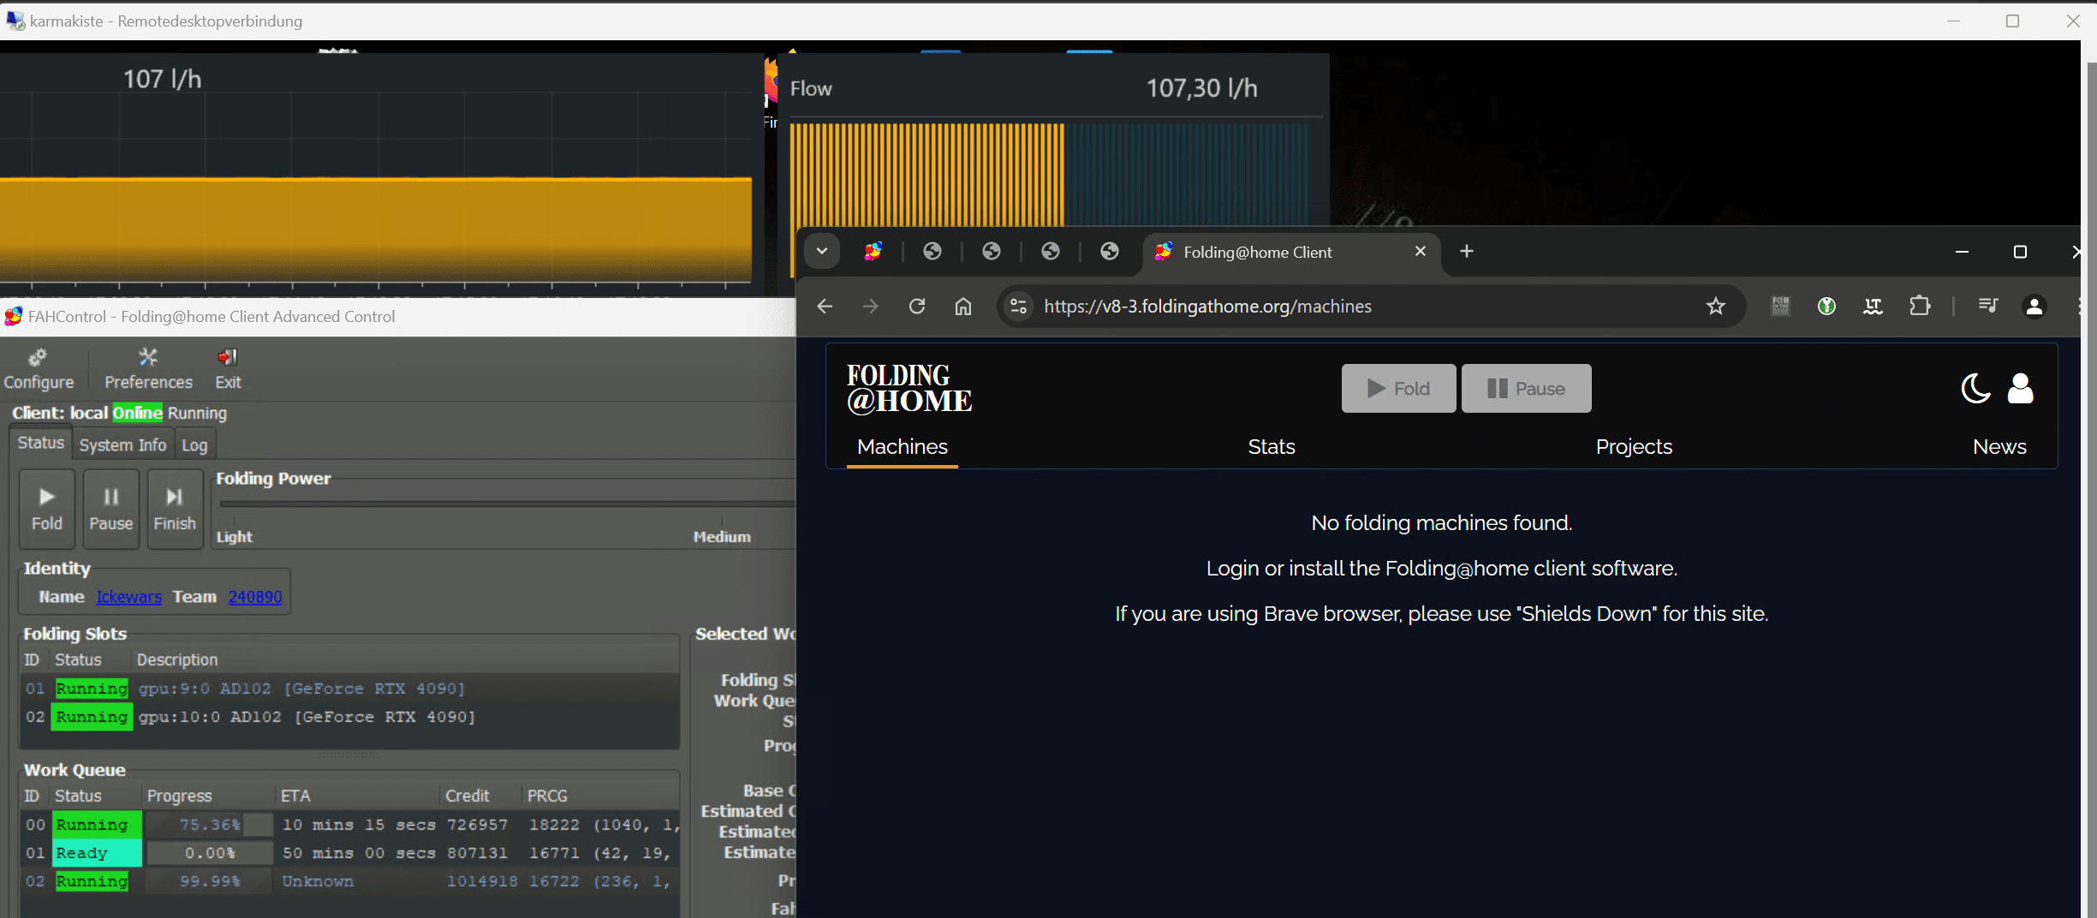View site information next to the URL
This screenshot has width=2097, height=918.
(x=1018, y=306)
